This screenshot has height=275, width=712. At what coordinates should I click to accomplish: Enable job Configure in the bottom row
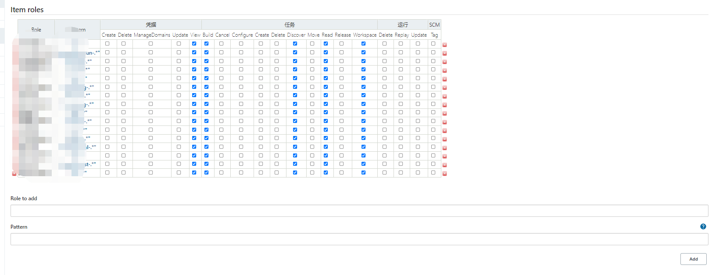[241, 173]
